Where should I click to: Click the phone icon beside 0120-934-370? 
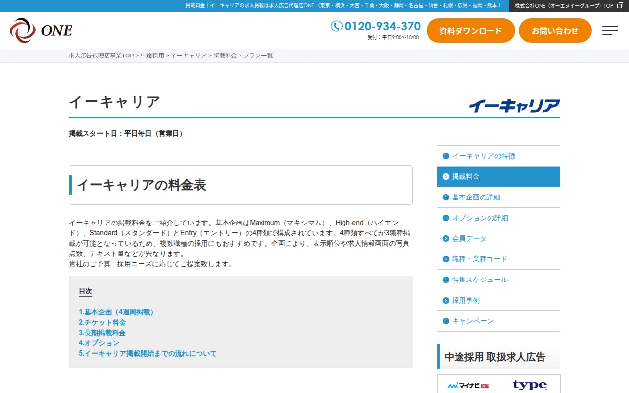(x=336, y=26)
